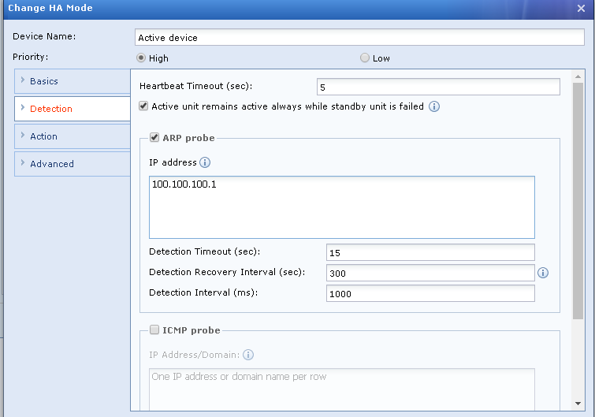Expand the Action section arrow

tap(23, 135)
